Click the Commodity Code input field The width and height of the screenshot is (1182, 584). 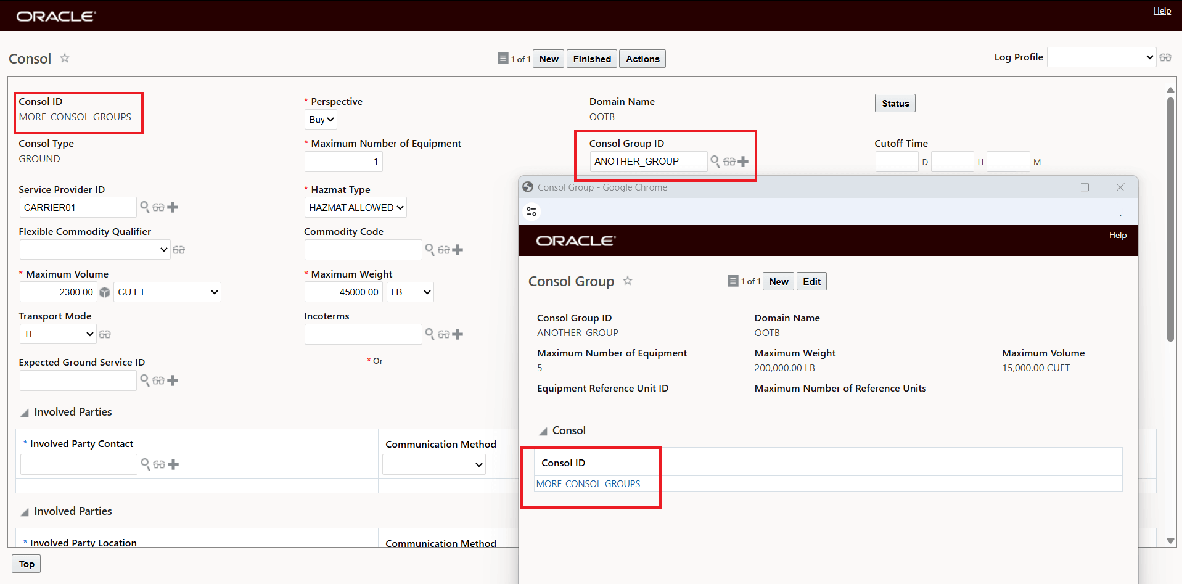[x=363, y=250]
